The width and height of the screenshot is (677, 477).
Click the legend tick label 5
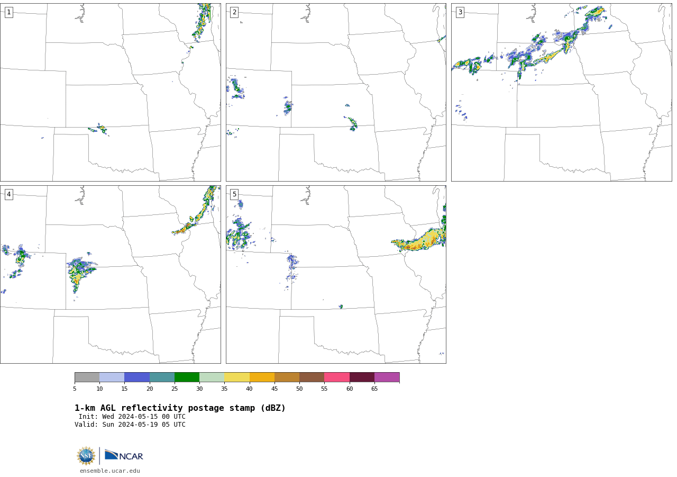point(75,389)
